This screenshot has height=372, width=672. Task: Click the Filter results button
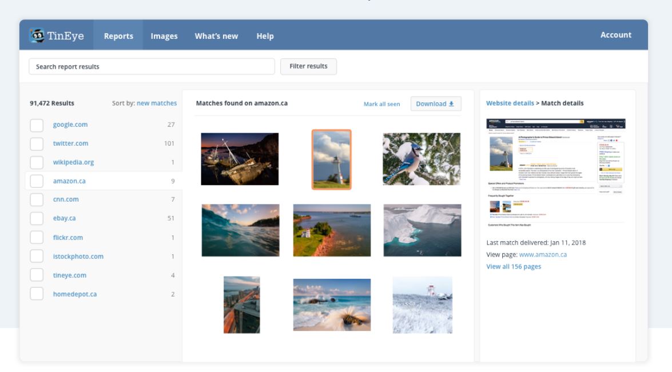point(309,66)
